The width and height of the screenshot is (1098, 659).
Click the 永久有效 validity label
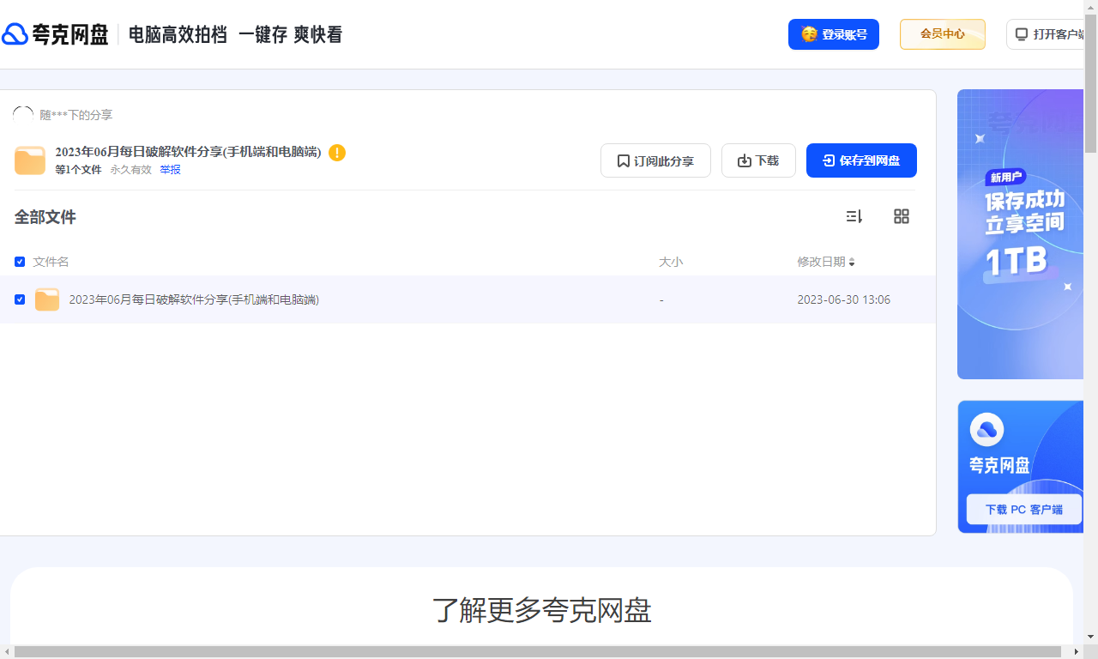(x=130, y=170)
